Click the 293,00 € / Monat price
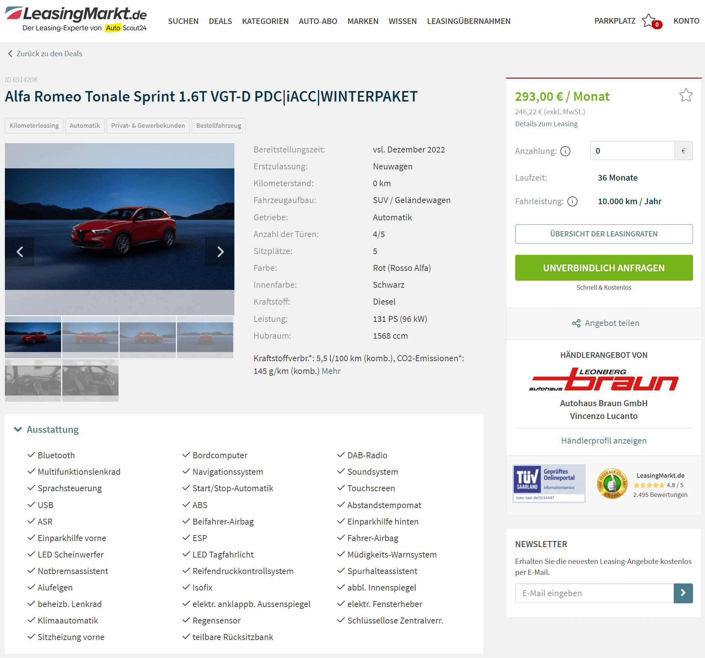The image size is (705, 658). (562, 97)
